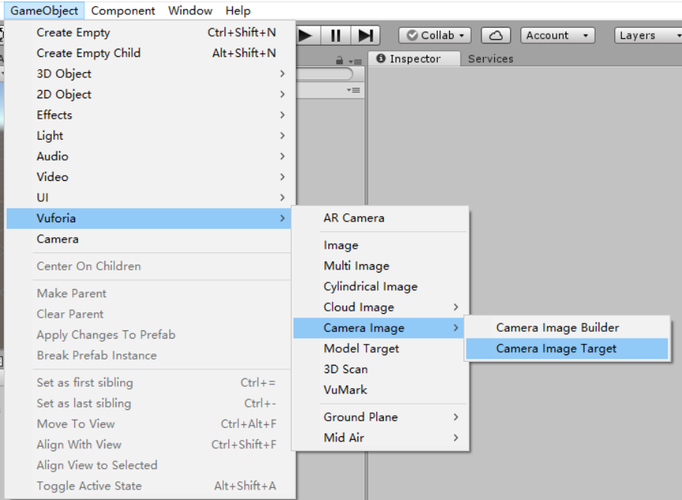The image size is (682, 500).
Task: Switch to the Services tab
Action: coord(490,59)
